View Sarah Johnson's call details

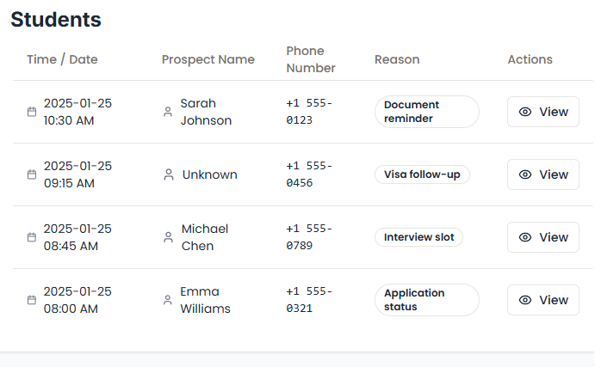click(x=543, y=112)
